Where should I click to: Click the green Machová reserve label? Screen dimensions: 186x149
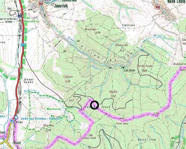click(54, 109)
